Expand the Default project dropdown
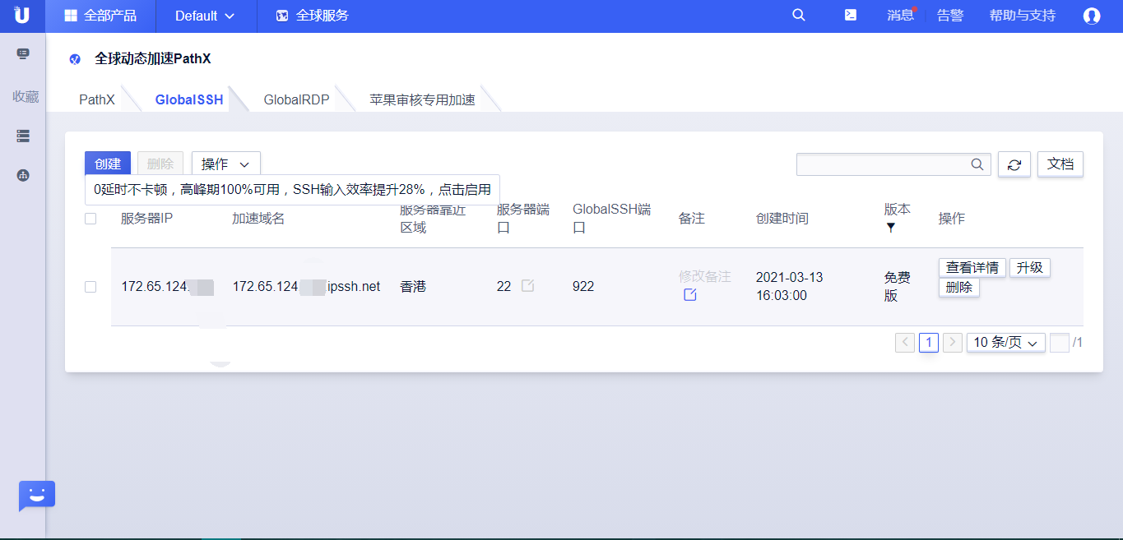Image resolution: width=1123 pixels, height=540 pixels. pos(205,16)
